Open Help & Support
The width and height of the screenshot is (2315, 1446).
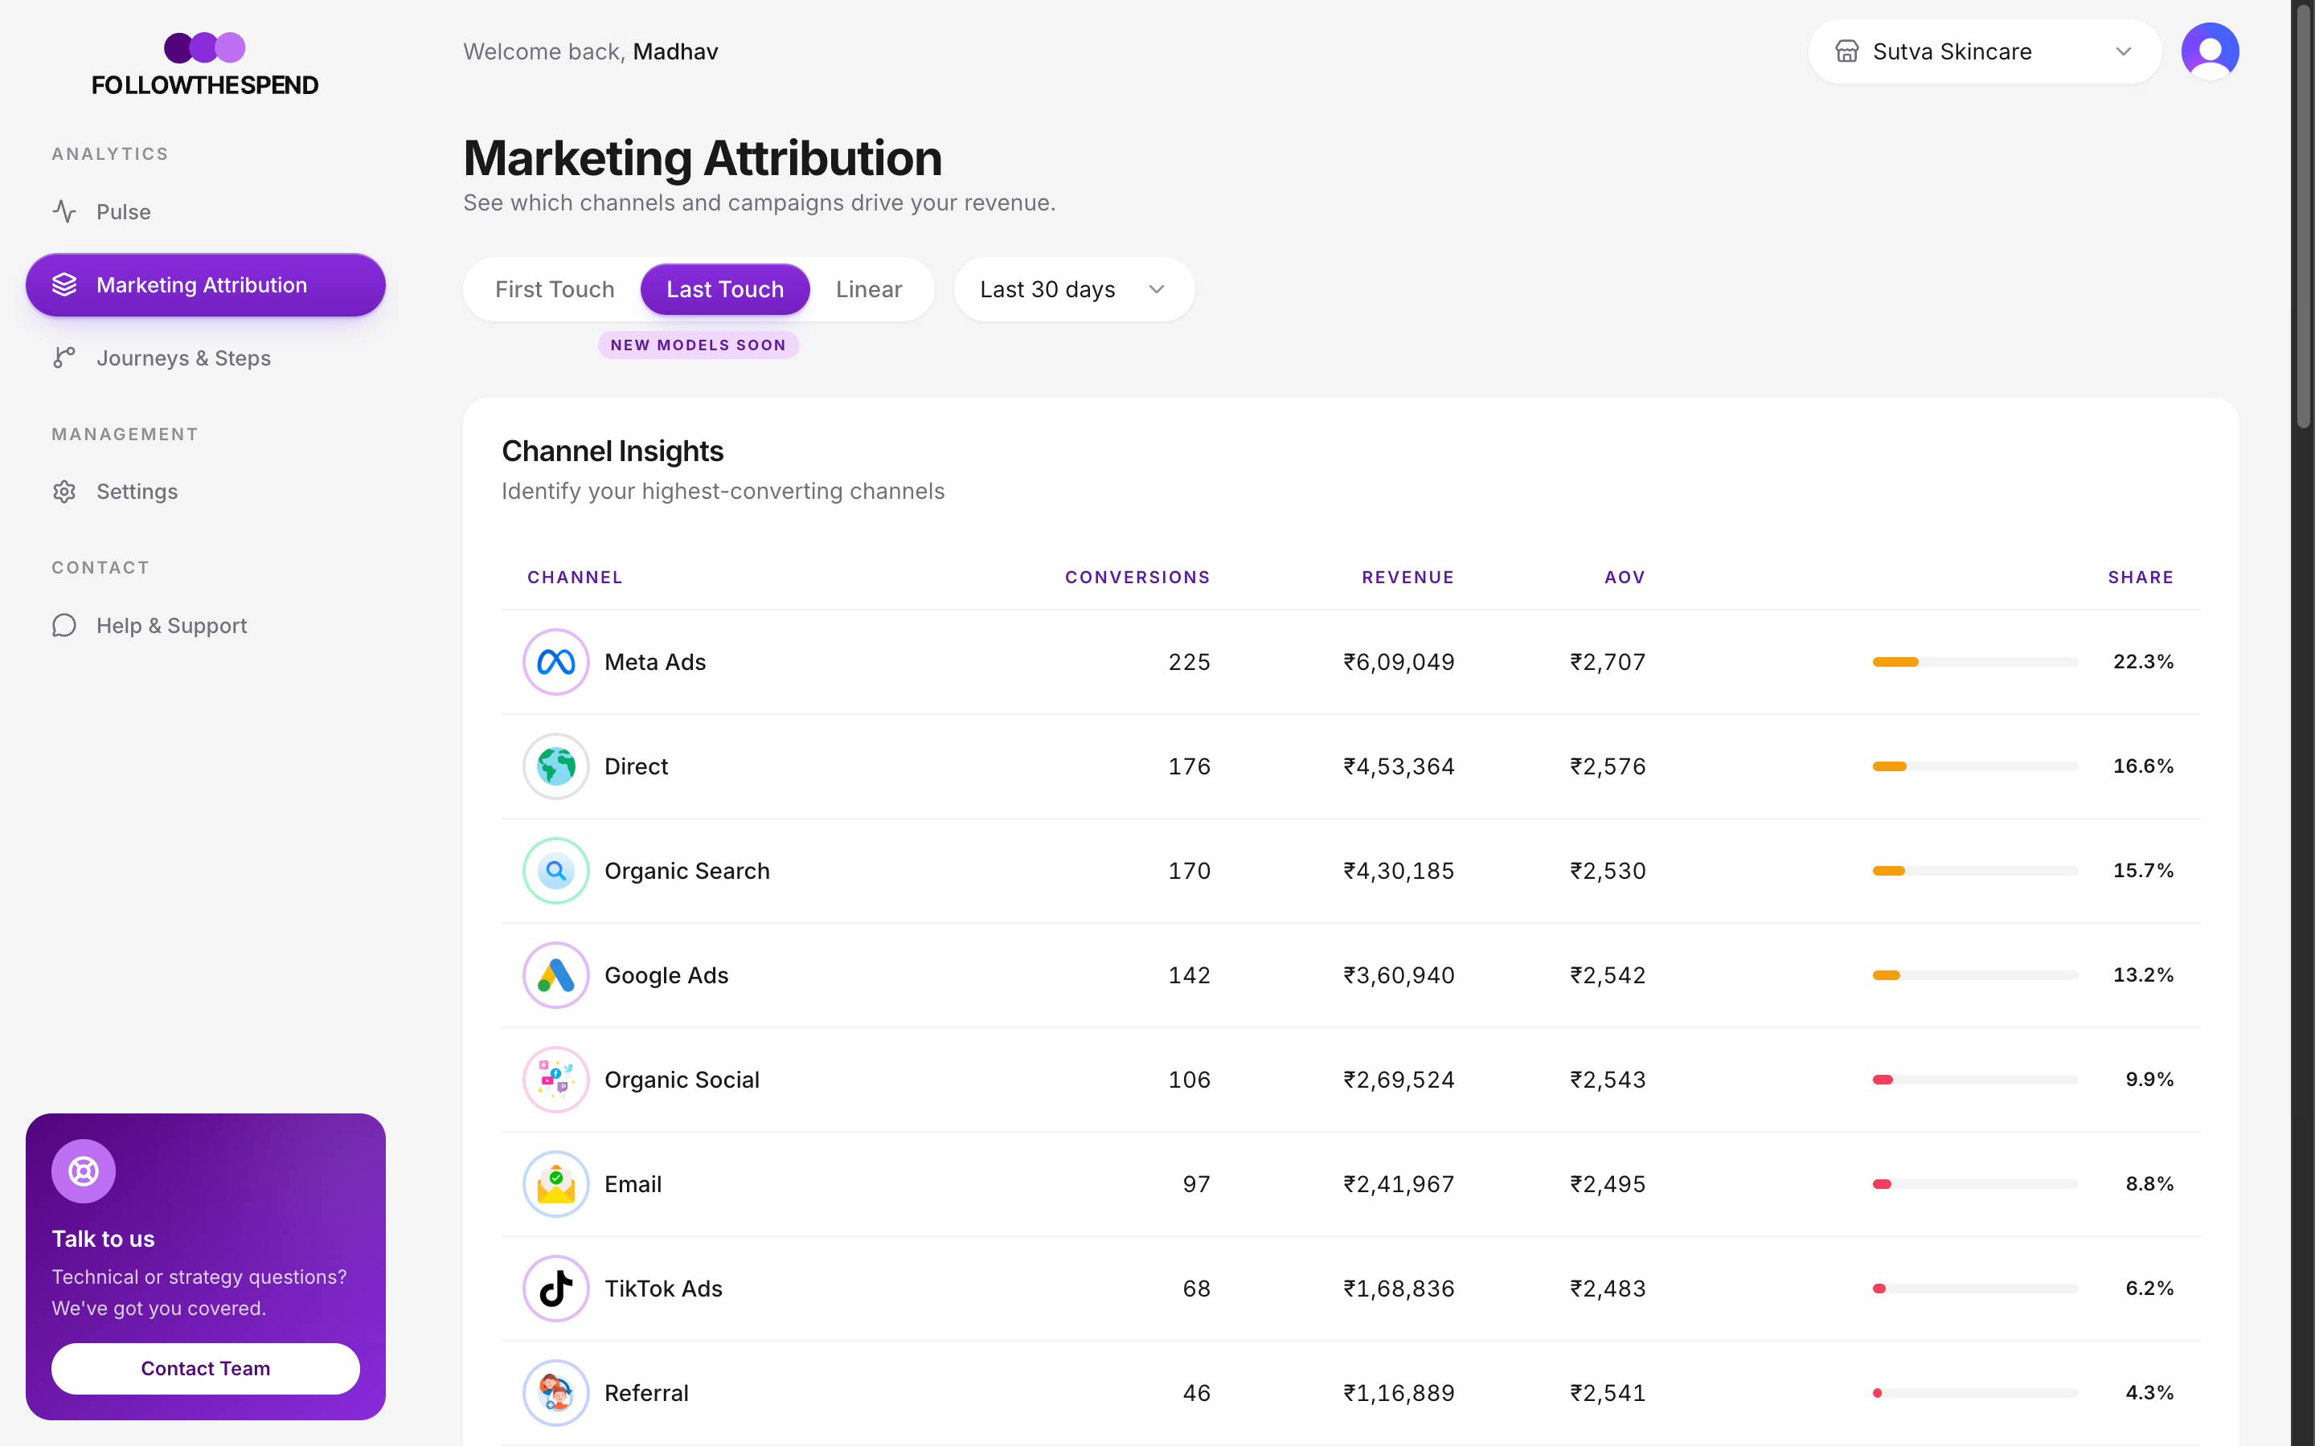[206, 626]
